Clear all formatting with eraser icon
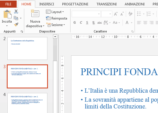 coord(130,14)
